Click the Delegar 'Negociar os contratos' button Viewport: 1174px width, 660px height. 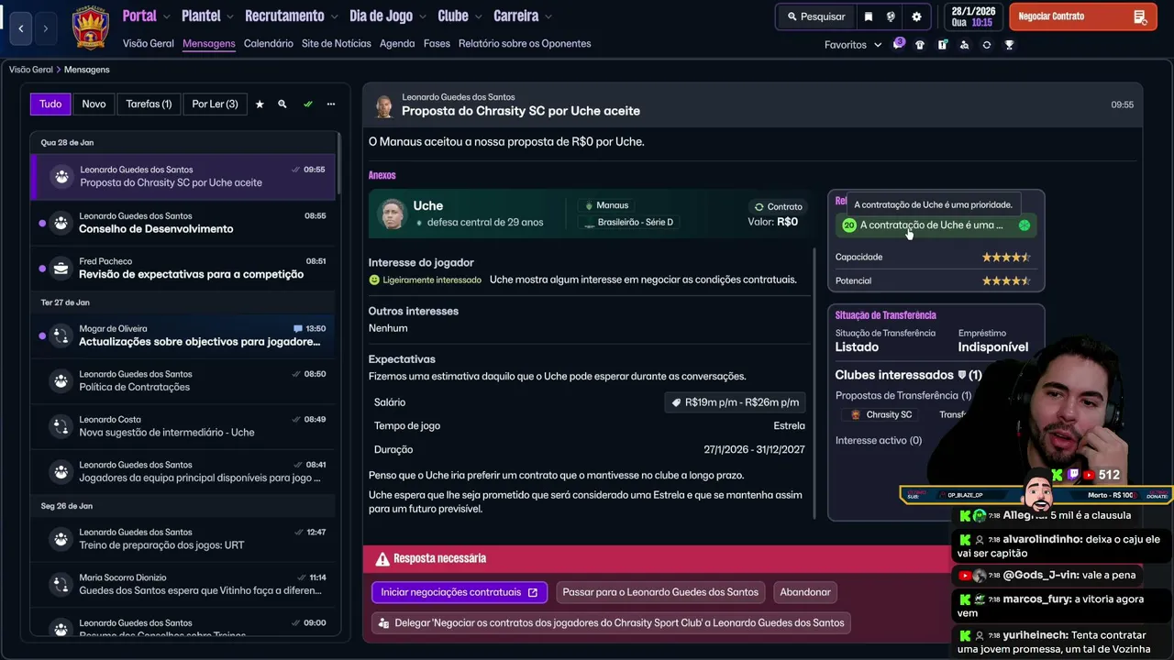(x=612, y=623)
